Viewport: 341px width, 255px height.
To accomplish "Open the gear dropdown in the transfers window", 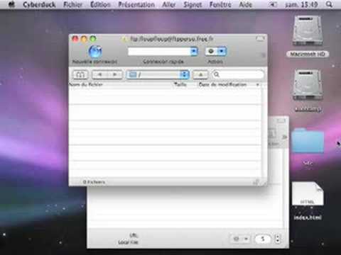I will coord(240,239).
